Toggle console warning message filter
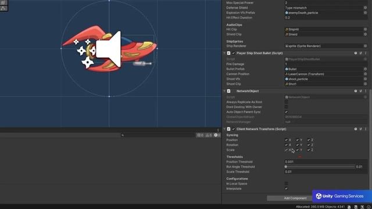Viewport: 372px width, 209px height. 209,135
